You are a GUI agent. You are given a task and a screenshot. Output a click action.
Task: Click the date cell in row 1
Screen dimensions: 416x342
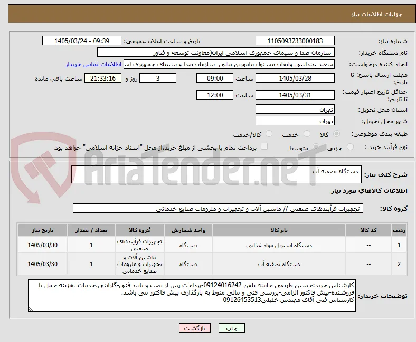tap(42, 245)
